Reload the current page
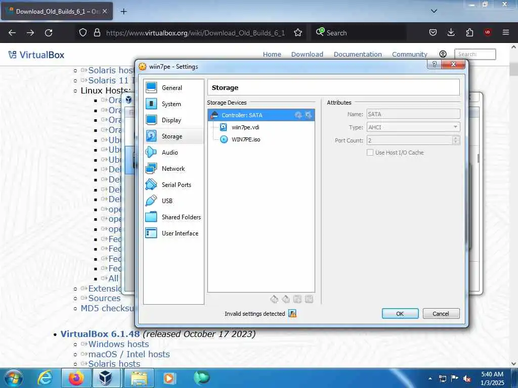This screenshot has height=388, width=518. click(x=49, y=33)
